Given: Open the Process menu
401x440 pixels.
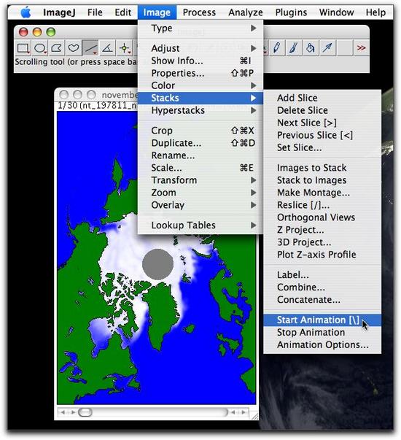Looking at the screenshot, I should (x=199, y=12).
